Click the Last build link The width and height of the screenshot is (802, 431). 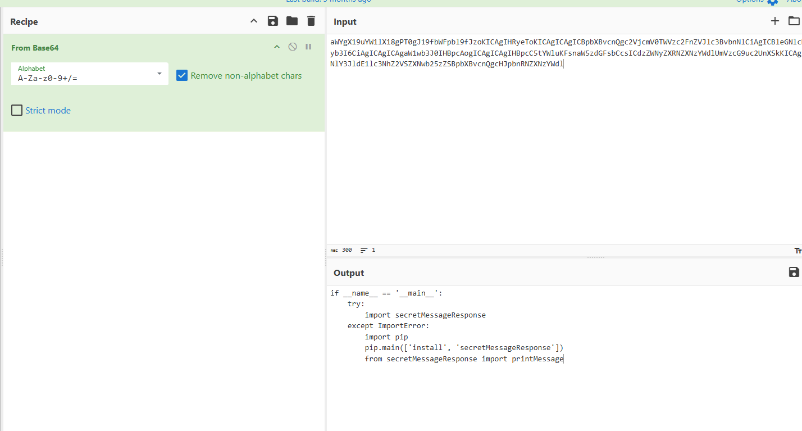329,1
